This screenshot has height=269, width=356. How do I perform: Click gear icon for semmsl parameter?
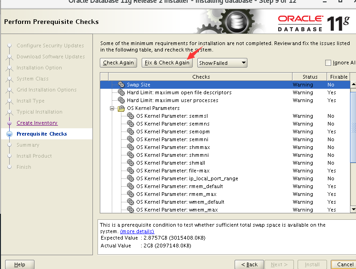coord(131,116)
